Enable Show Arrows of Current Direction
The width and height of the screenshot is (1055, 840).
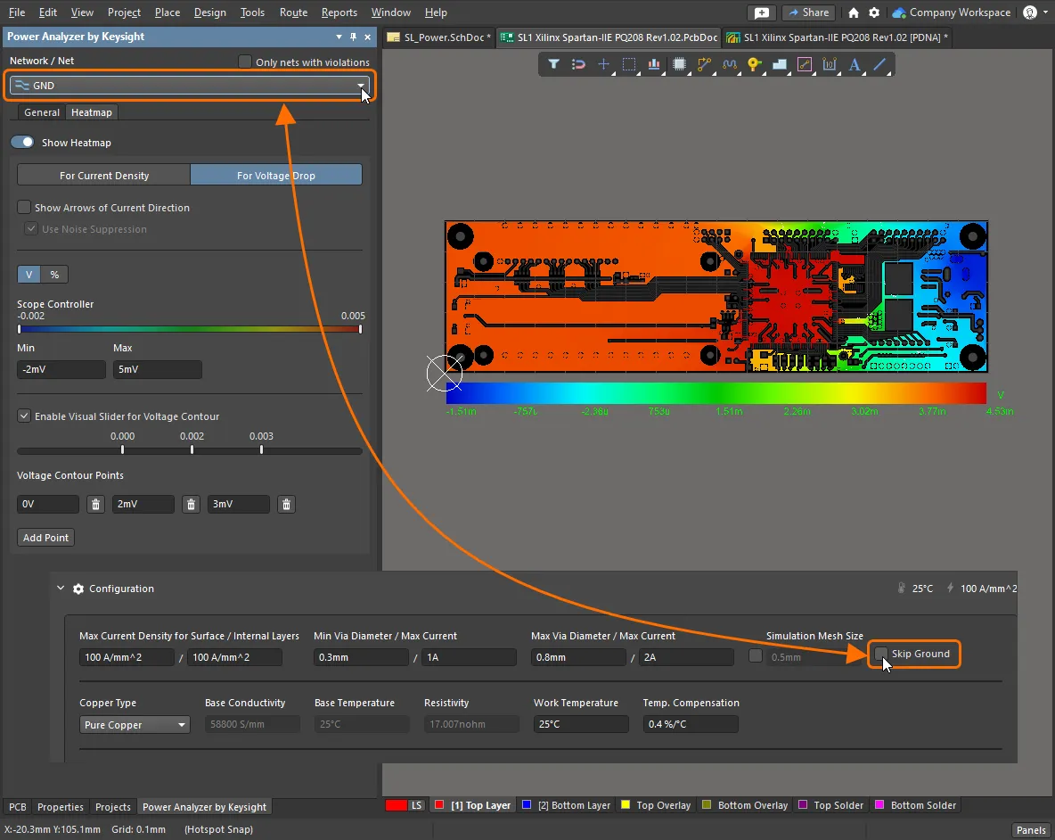24,208
